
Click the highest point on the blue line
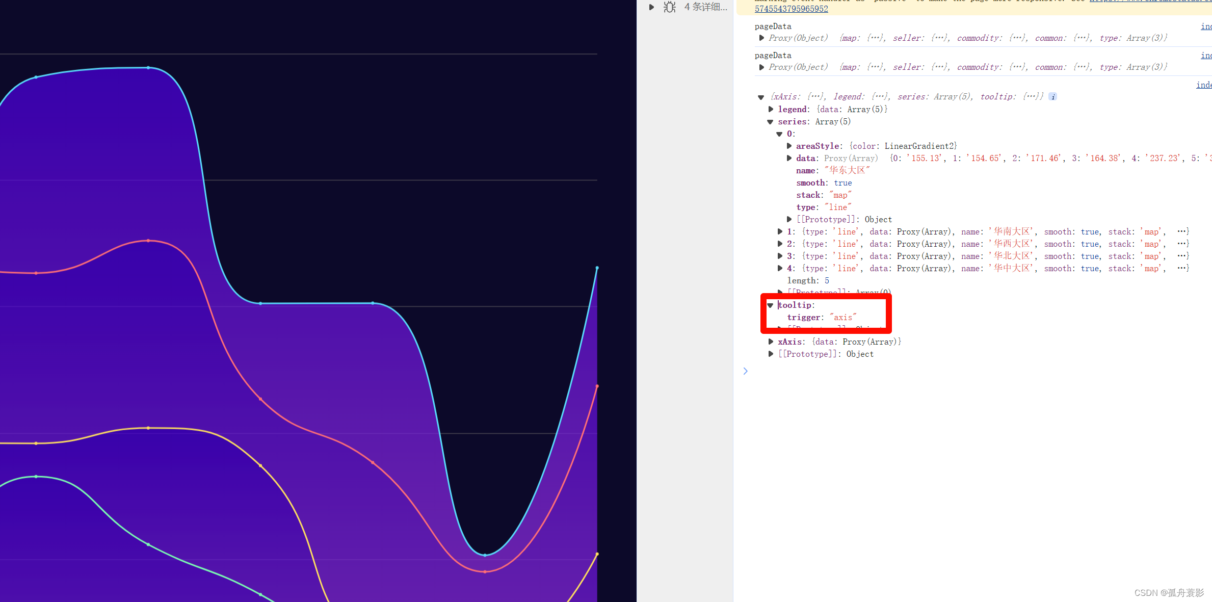click(148, 67)
